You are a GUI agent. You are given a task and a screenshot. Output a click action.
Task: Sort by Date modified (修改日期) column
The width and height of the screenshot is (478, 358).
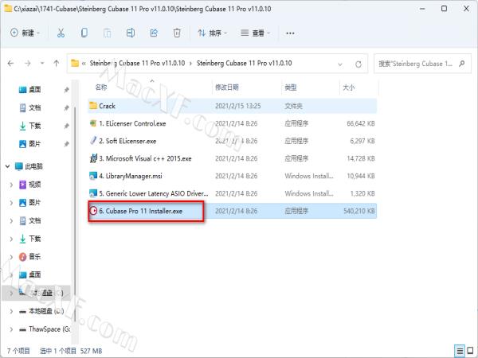point(227,88)
